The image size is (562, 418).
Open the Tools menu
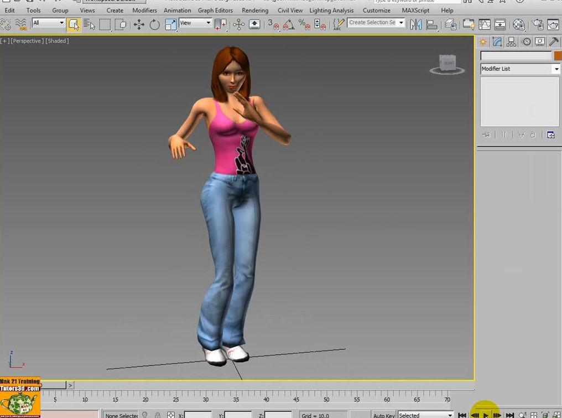pos(33,11)
